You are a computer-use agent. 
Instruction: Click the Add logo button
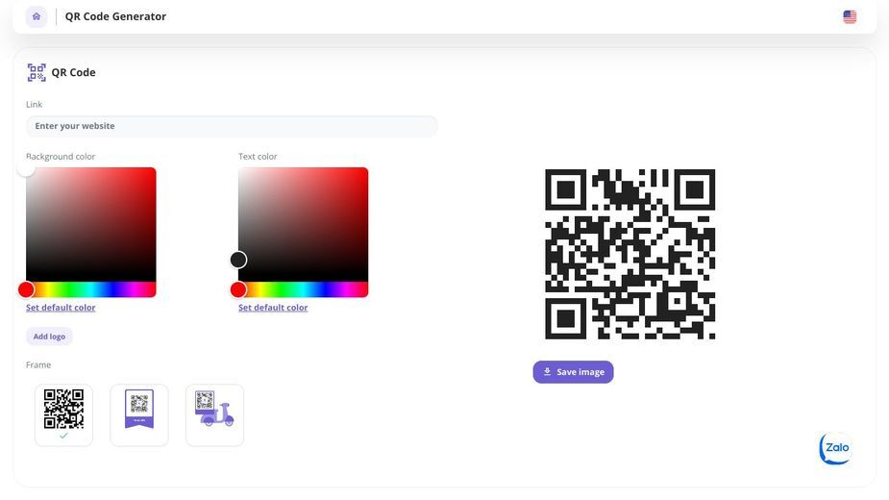49,337
